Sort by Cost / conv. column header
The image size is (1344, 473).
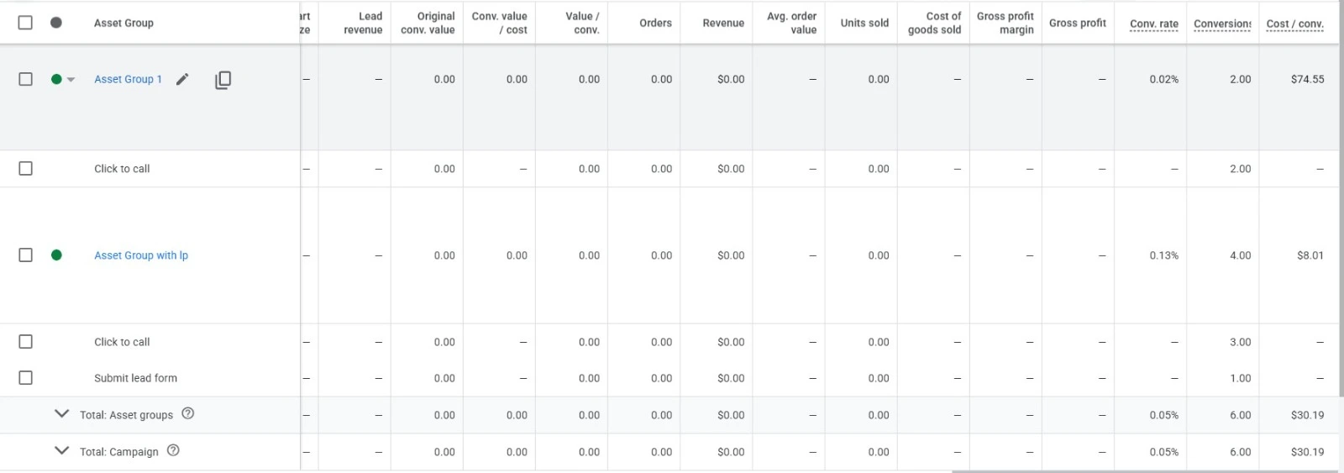point(1294,24)
